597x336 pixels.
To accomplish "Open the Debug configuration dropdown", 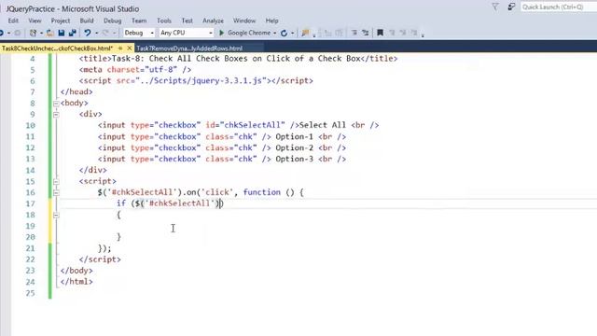I will 139,33.
